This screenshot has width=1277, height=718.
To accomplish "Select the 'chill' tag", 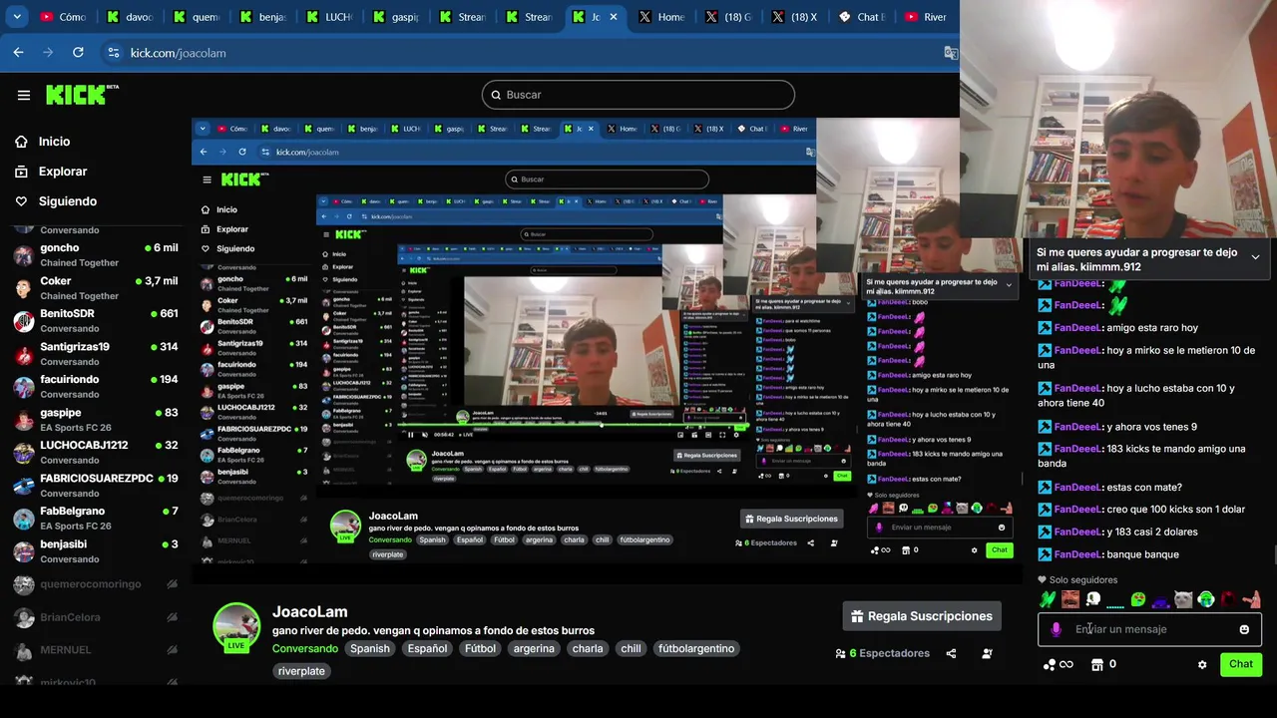I will point(631,648).
